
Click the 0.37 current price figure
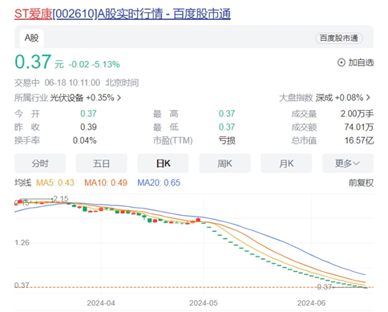33,62
